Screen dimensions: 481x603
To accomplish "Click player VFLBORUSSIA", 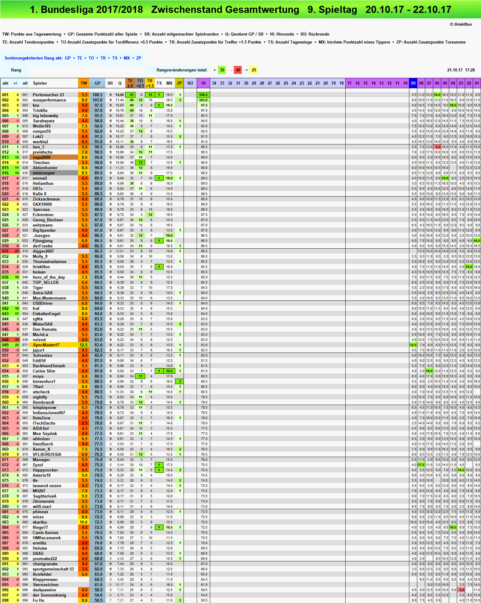I will click(x=47, y=454).
